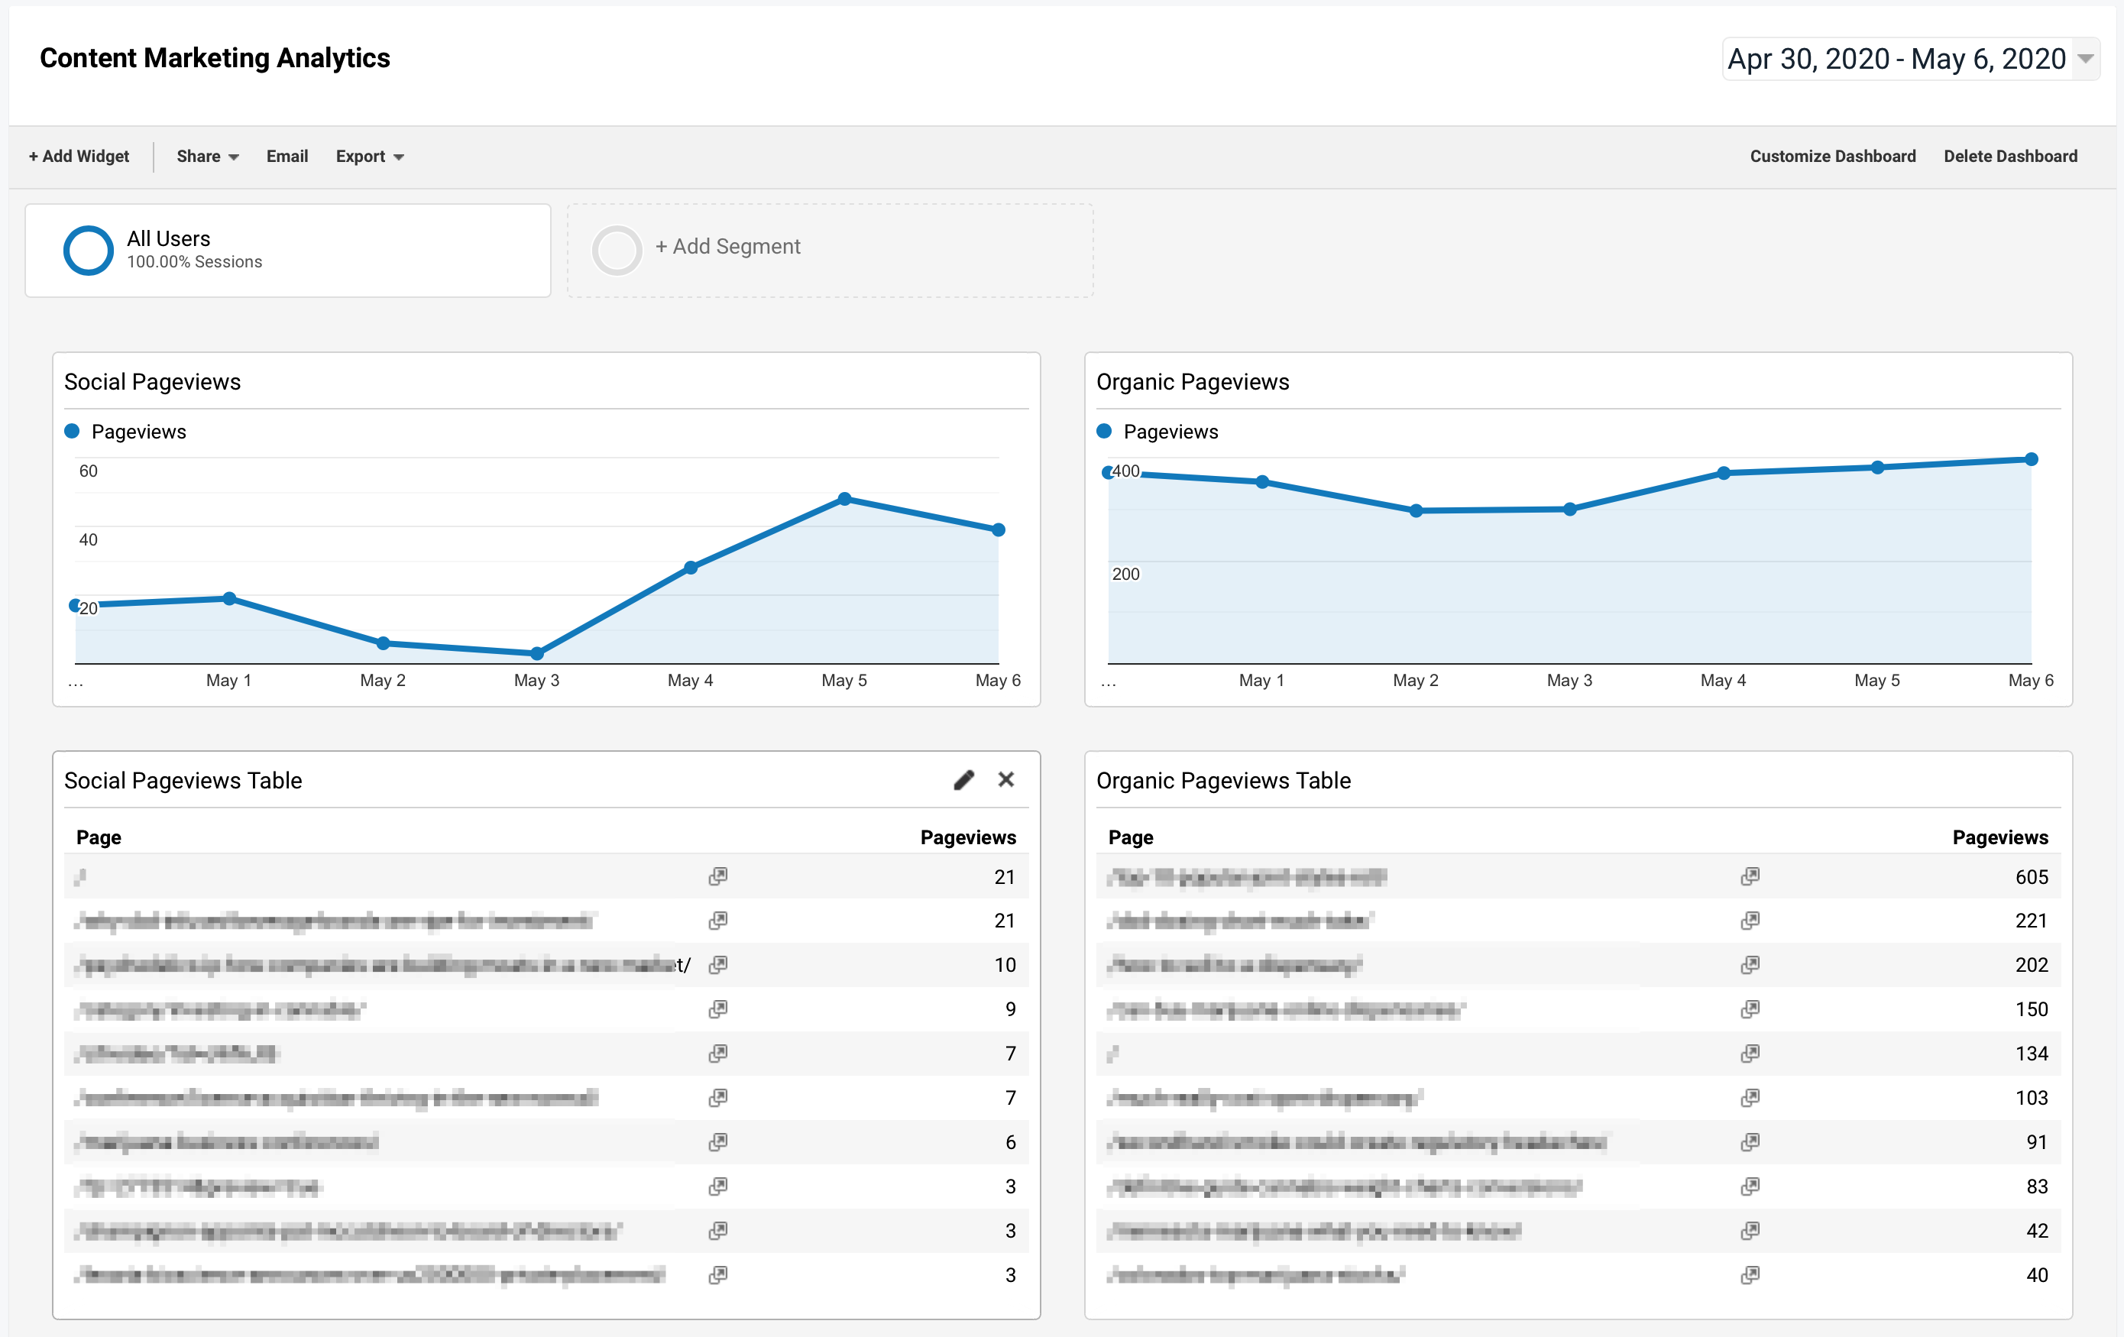Click the Add Segment toggle circle
Screen dimensions: 2124x1337
tap(616, 247)
